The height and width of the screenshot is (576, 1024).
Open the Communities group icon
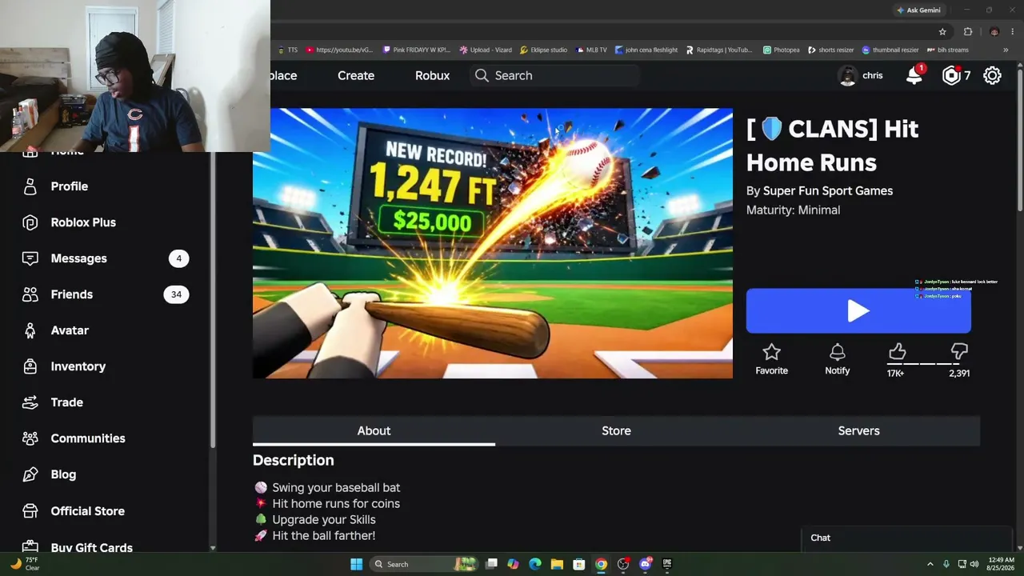30,438
